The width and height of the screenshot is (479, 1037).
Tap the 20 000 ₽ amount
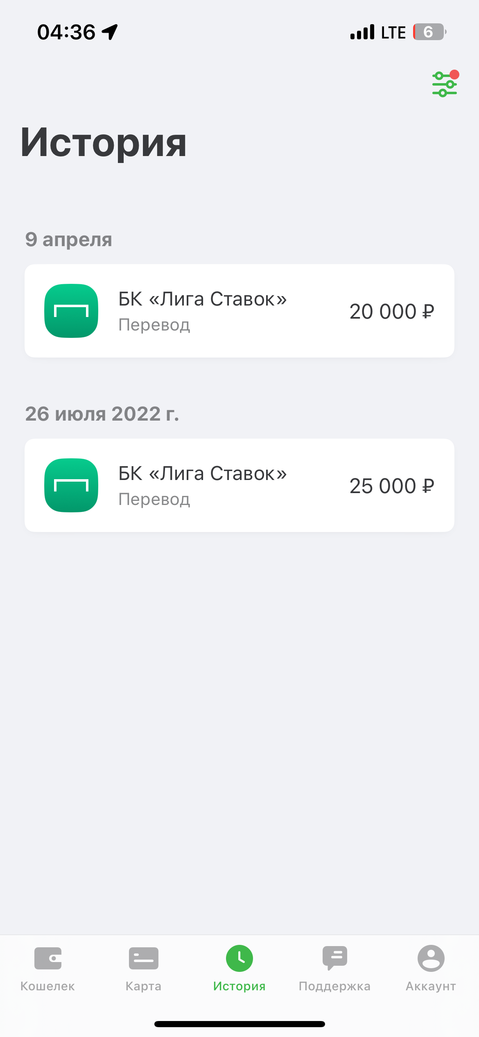tap(392, 312)
